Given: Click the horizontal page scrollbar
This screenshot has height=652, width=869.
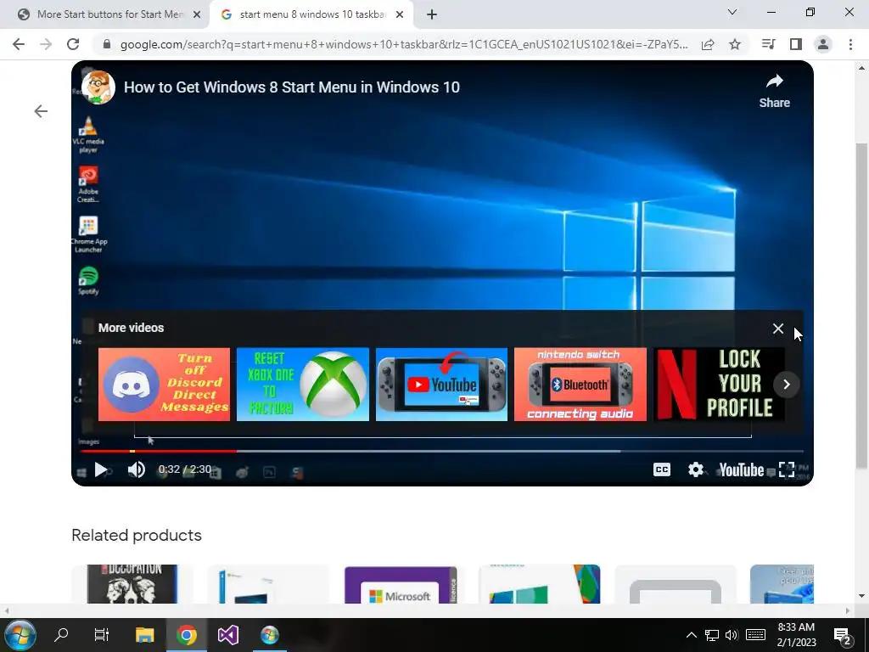Looking at the screenshot, I should point(427,611).
